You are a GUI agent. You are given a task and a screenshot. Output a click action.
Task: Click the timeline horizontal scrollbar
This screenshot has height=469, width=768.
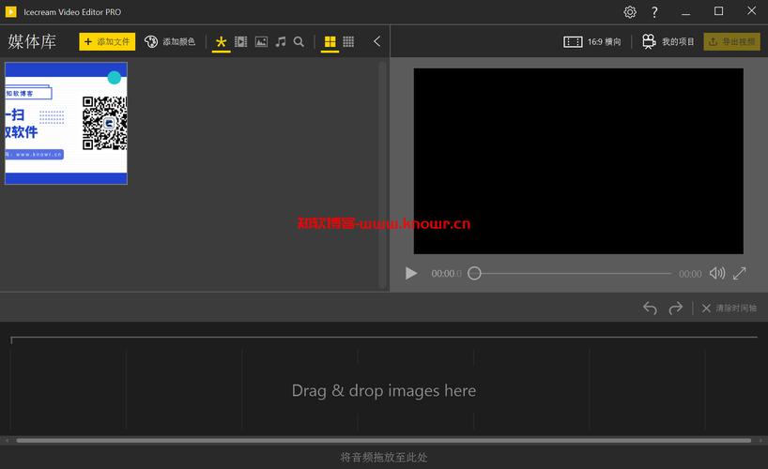pos(383,441)
